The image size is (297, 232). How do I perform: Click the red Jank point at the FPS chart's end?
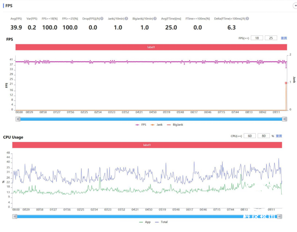(x=286, y=83)
